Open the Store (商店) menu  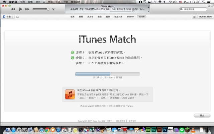(x=58, y=2)
